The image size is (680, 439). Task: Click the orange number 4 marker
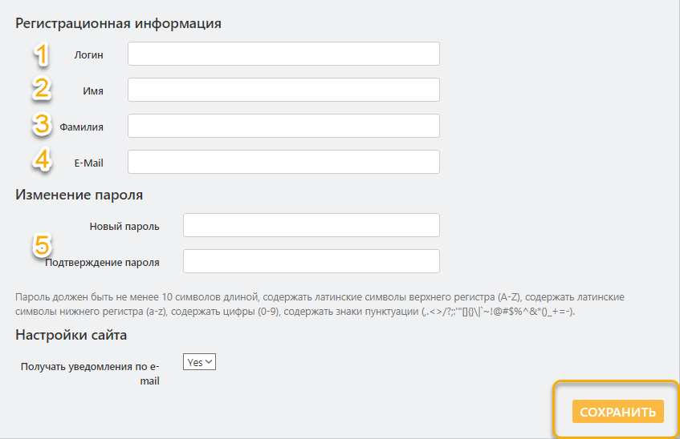[42, 160]
